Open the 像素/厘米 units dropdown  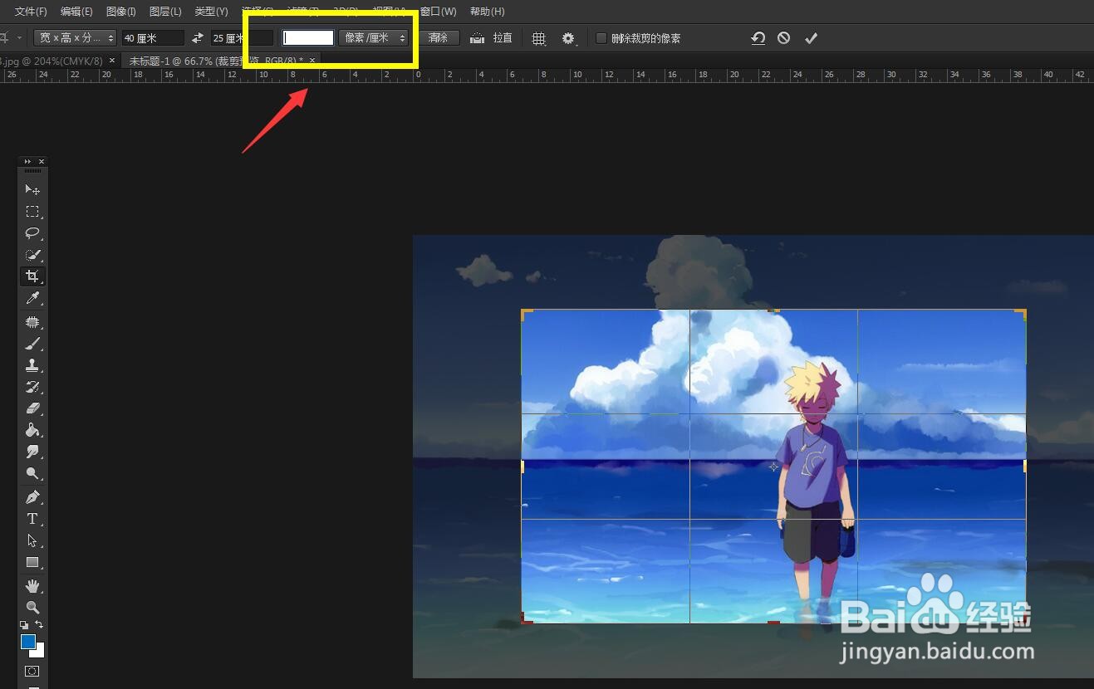[373, 38]
